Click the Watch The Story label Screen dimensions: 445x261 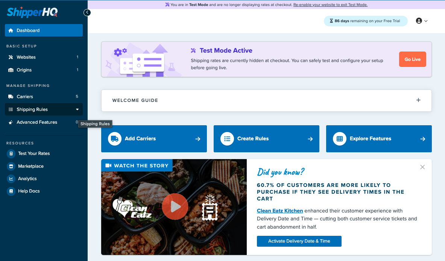tap(141, 166)
